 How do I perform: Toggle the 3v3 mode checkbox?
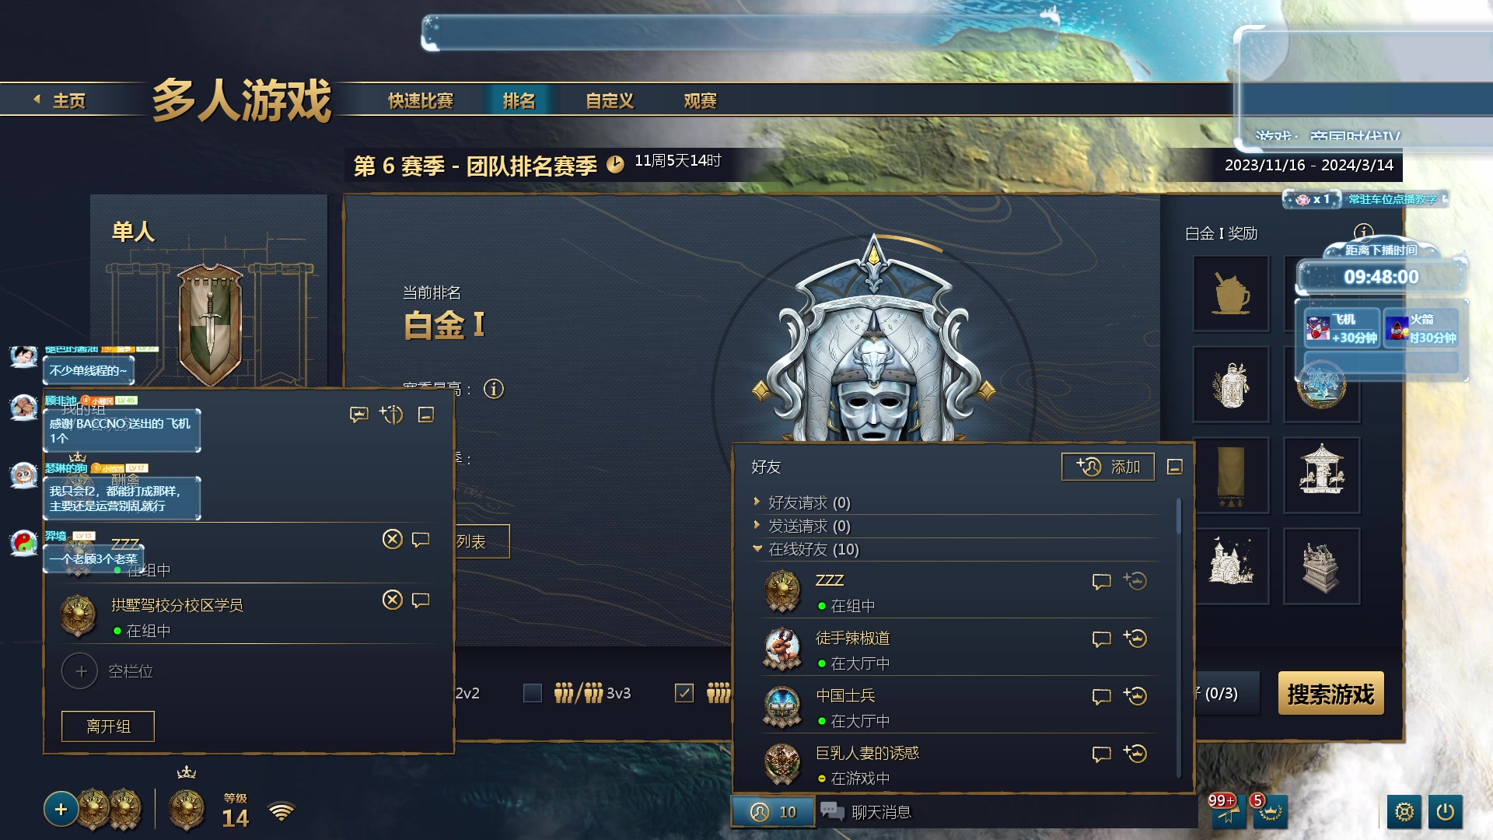533,693
